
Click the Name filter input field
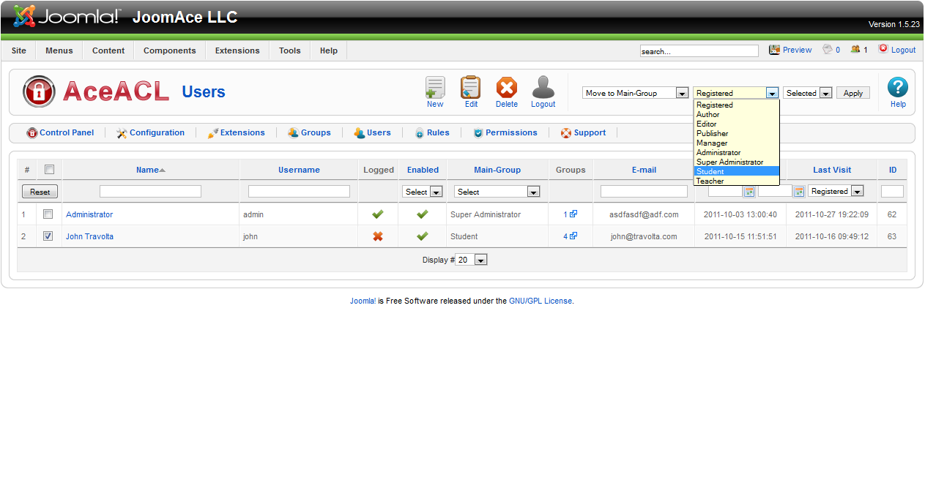click(150, 191)
